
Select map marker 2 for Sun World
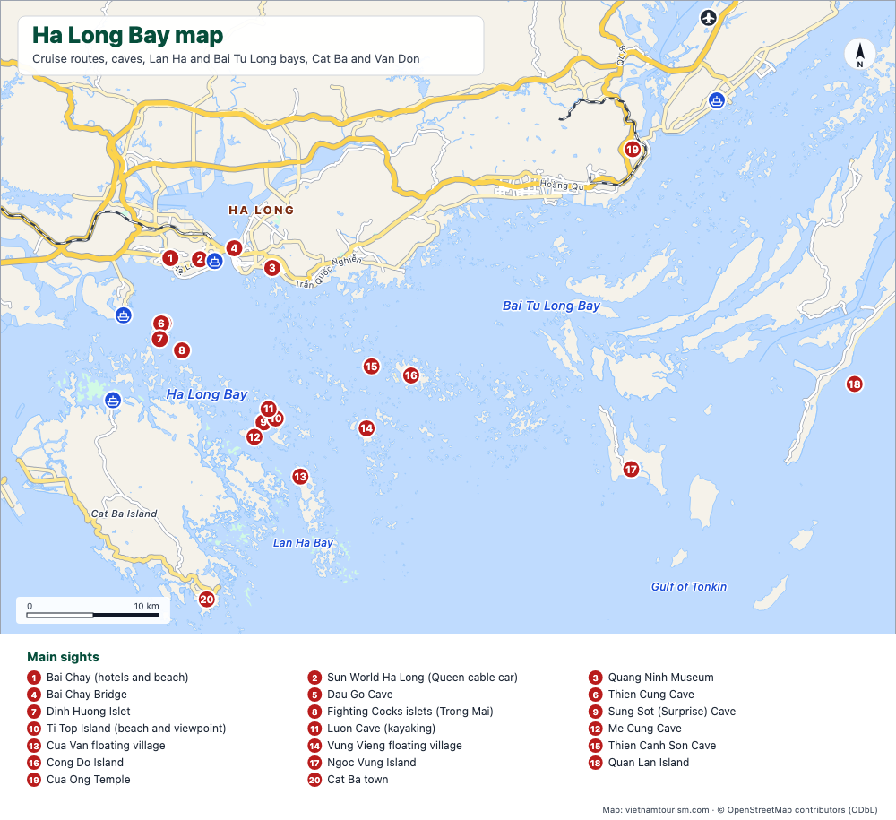[x=199, y=259]
